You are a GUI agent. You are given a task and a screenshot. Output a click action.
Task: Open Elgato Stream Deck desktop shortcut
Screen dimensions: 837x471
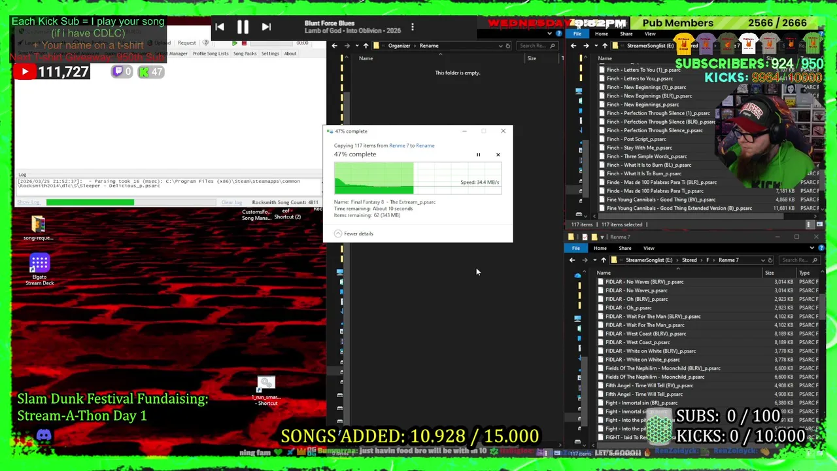click(39, 270)
